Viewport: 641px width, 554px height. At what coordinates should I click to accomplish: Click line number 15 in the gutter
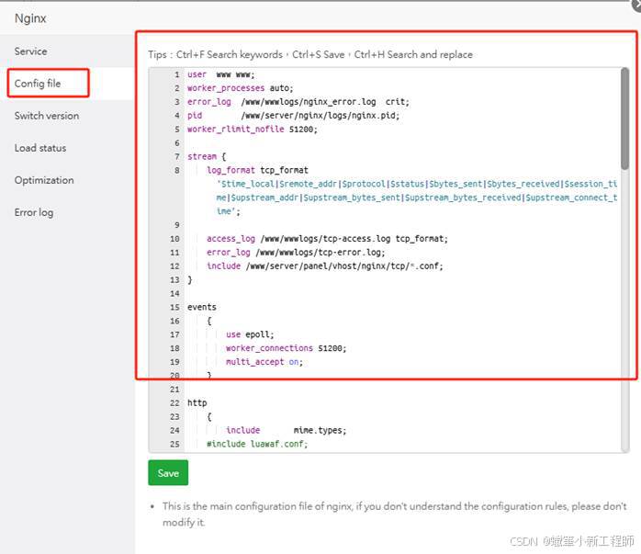pos(174,307)
